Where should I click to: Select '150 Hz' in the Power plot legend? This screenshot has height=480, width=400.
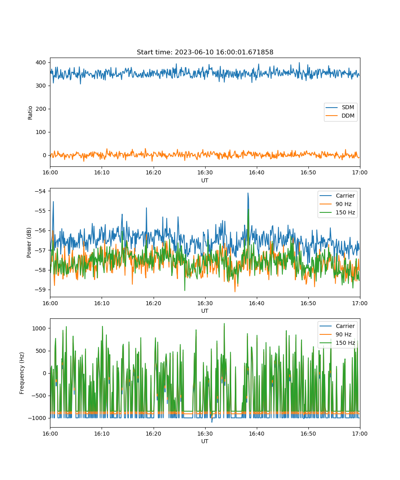coord(337,212)
